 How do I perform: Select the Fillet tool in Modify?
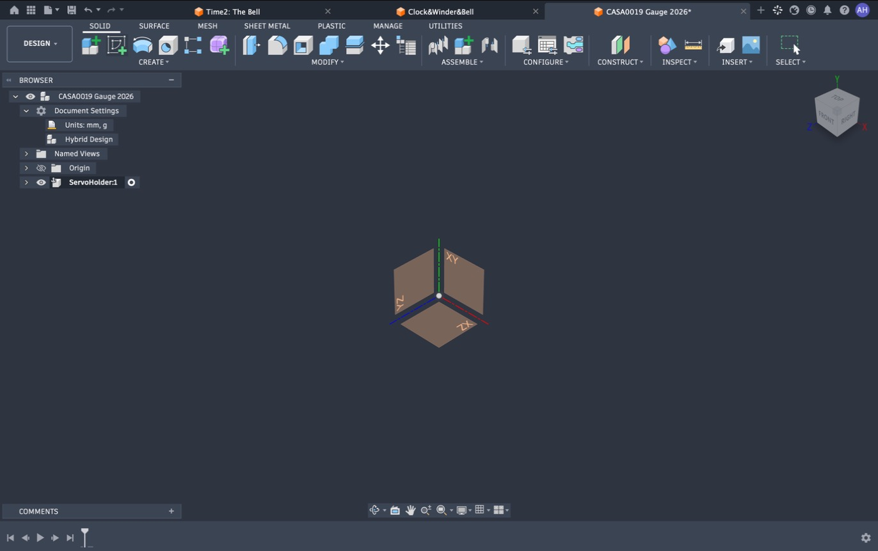coord(277,45)
